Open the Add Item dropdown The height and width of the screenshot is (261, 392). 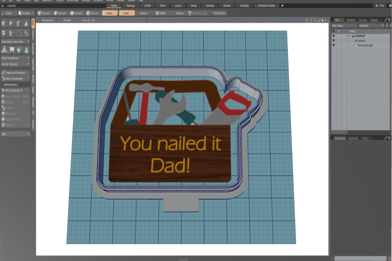(x=371, y=26)
